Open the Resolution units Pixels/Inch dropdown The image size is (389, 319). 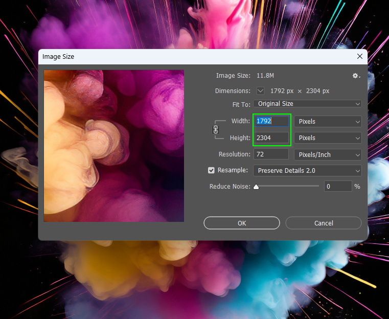328,154
